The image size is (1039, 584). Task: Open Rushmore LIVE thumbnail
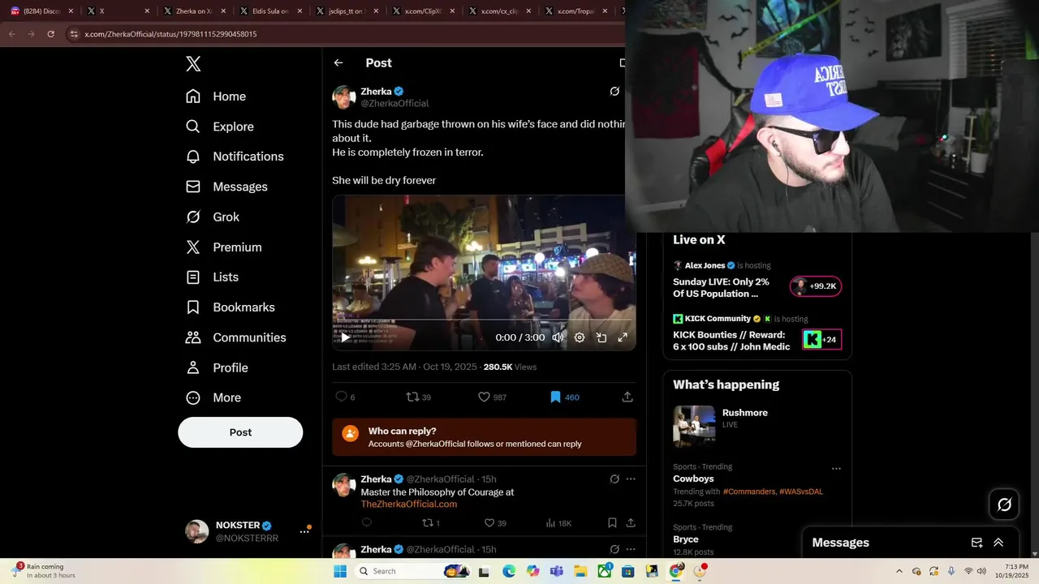coord(694,426)
